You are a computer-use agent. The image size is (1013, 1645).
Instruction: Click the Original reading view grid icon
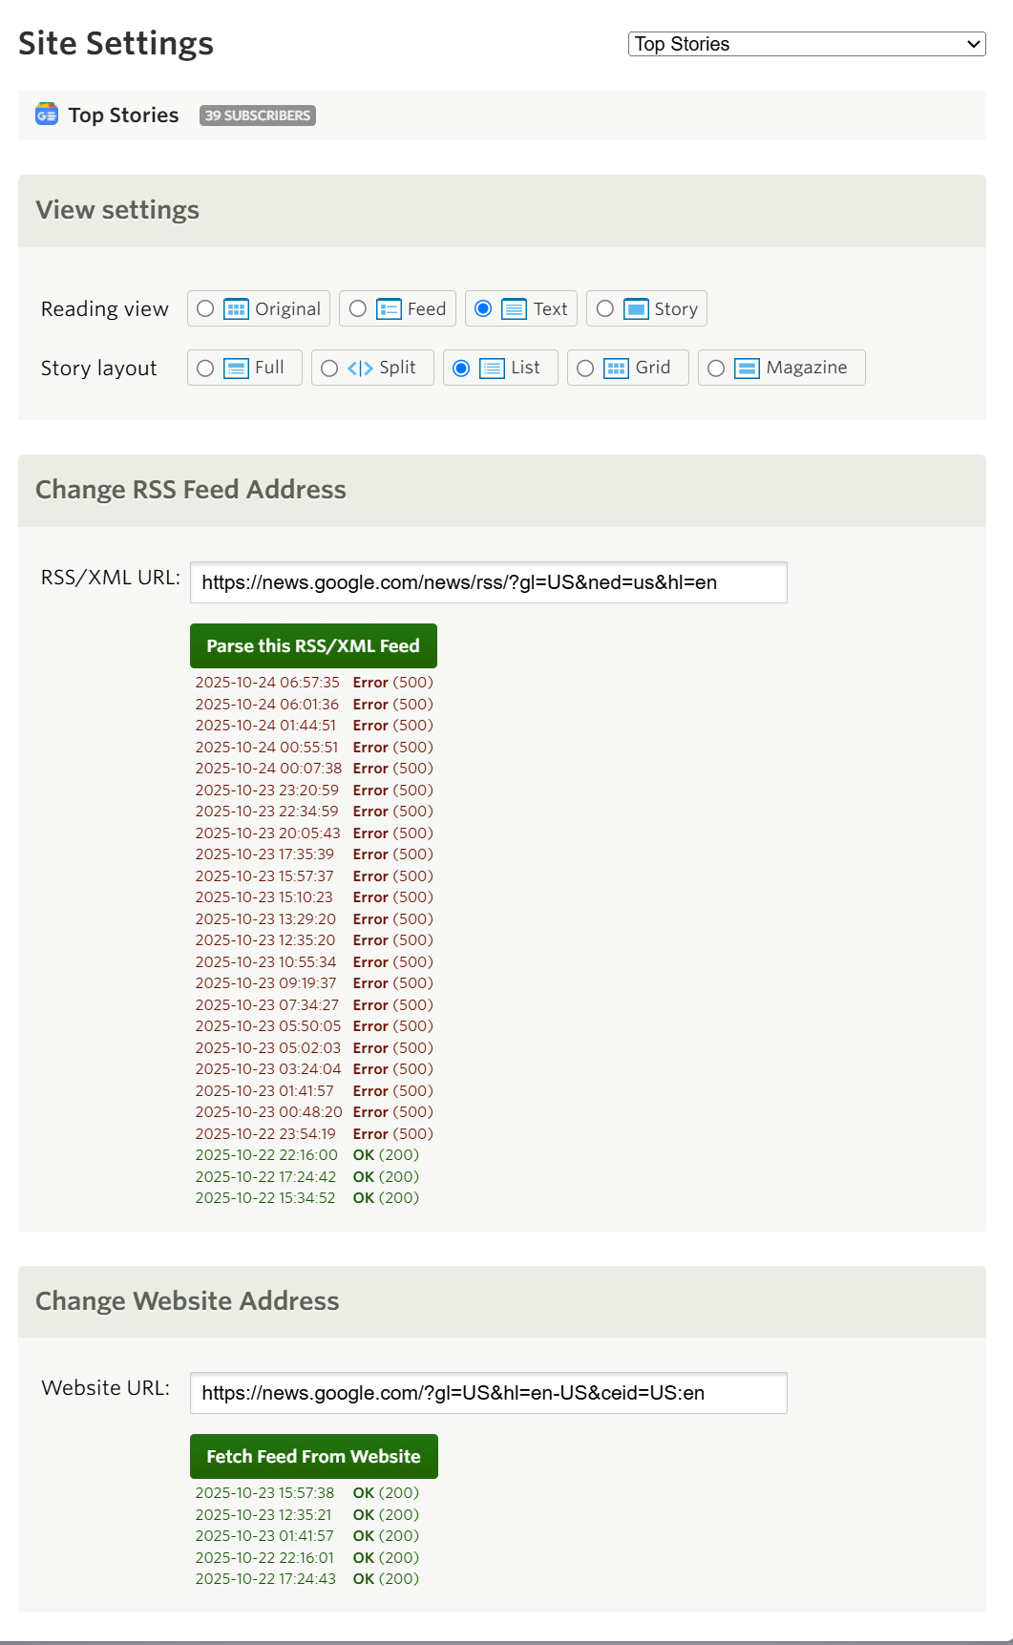click(x=236, y=309)
